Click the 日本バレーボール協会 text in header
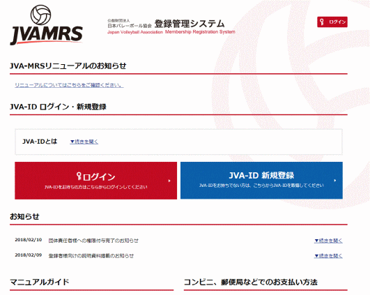This screenshot has width=370, height=295. tap(130, 26)
